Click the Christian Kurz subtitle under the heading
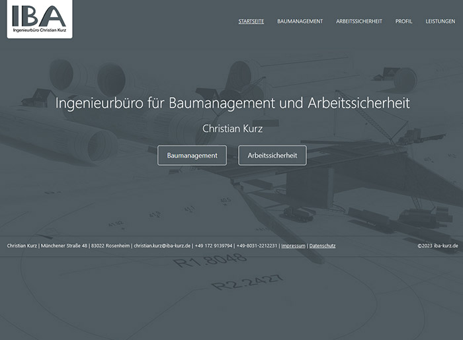 coord(232,128)
